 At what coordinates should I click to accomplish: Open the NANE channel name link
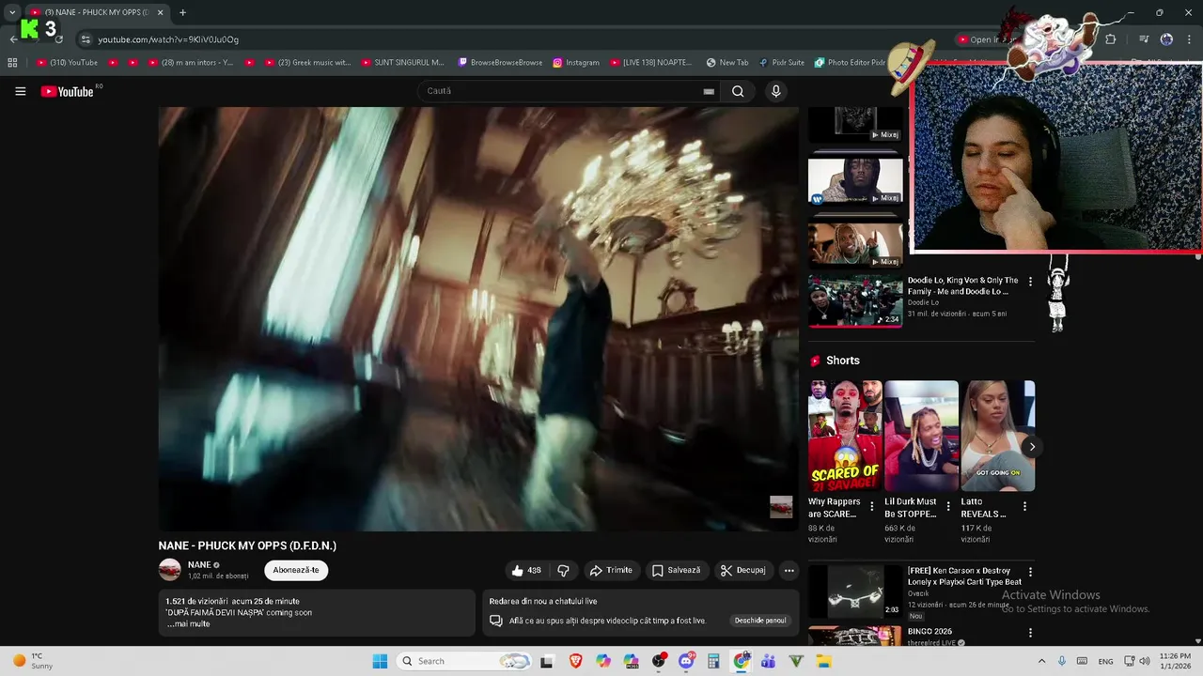point(199,565)
